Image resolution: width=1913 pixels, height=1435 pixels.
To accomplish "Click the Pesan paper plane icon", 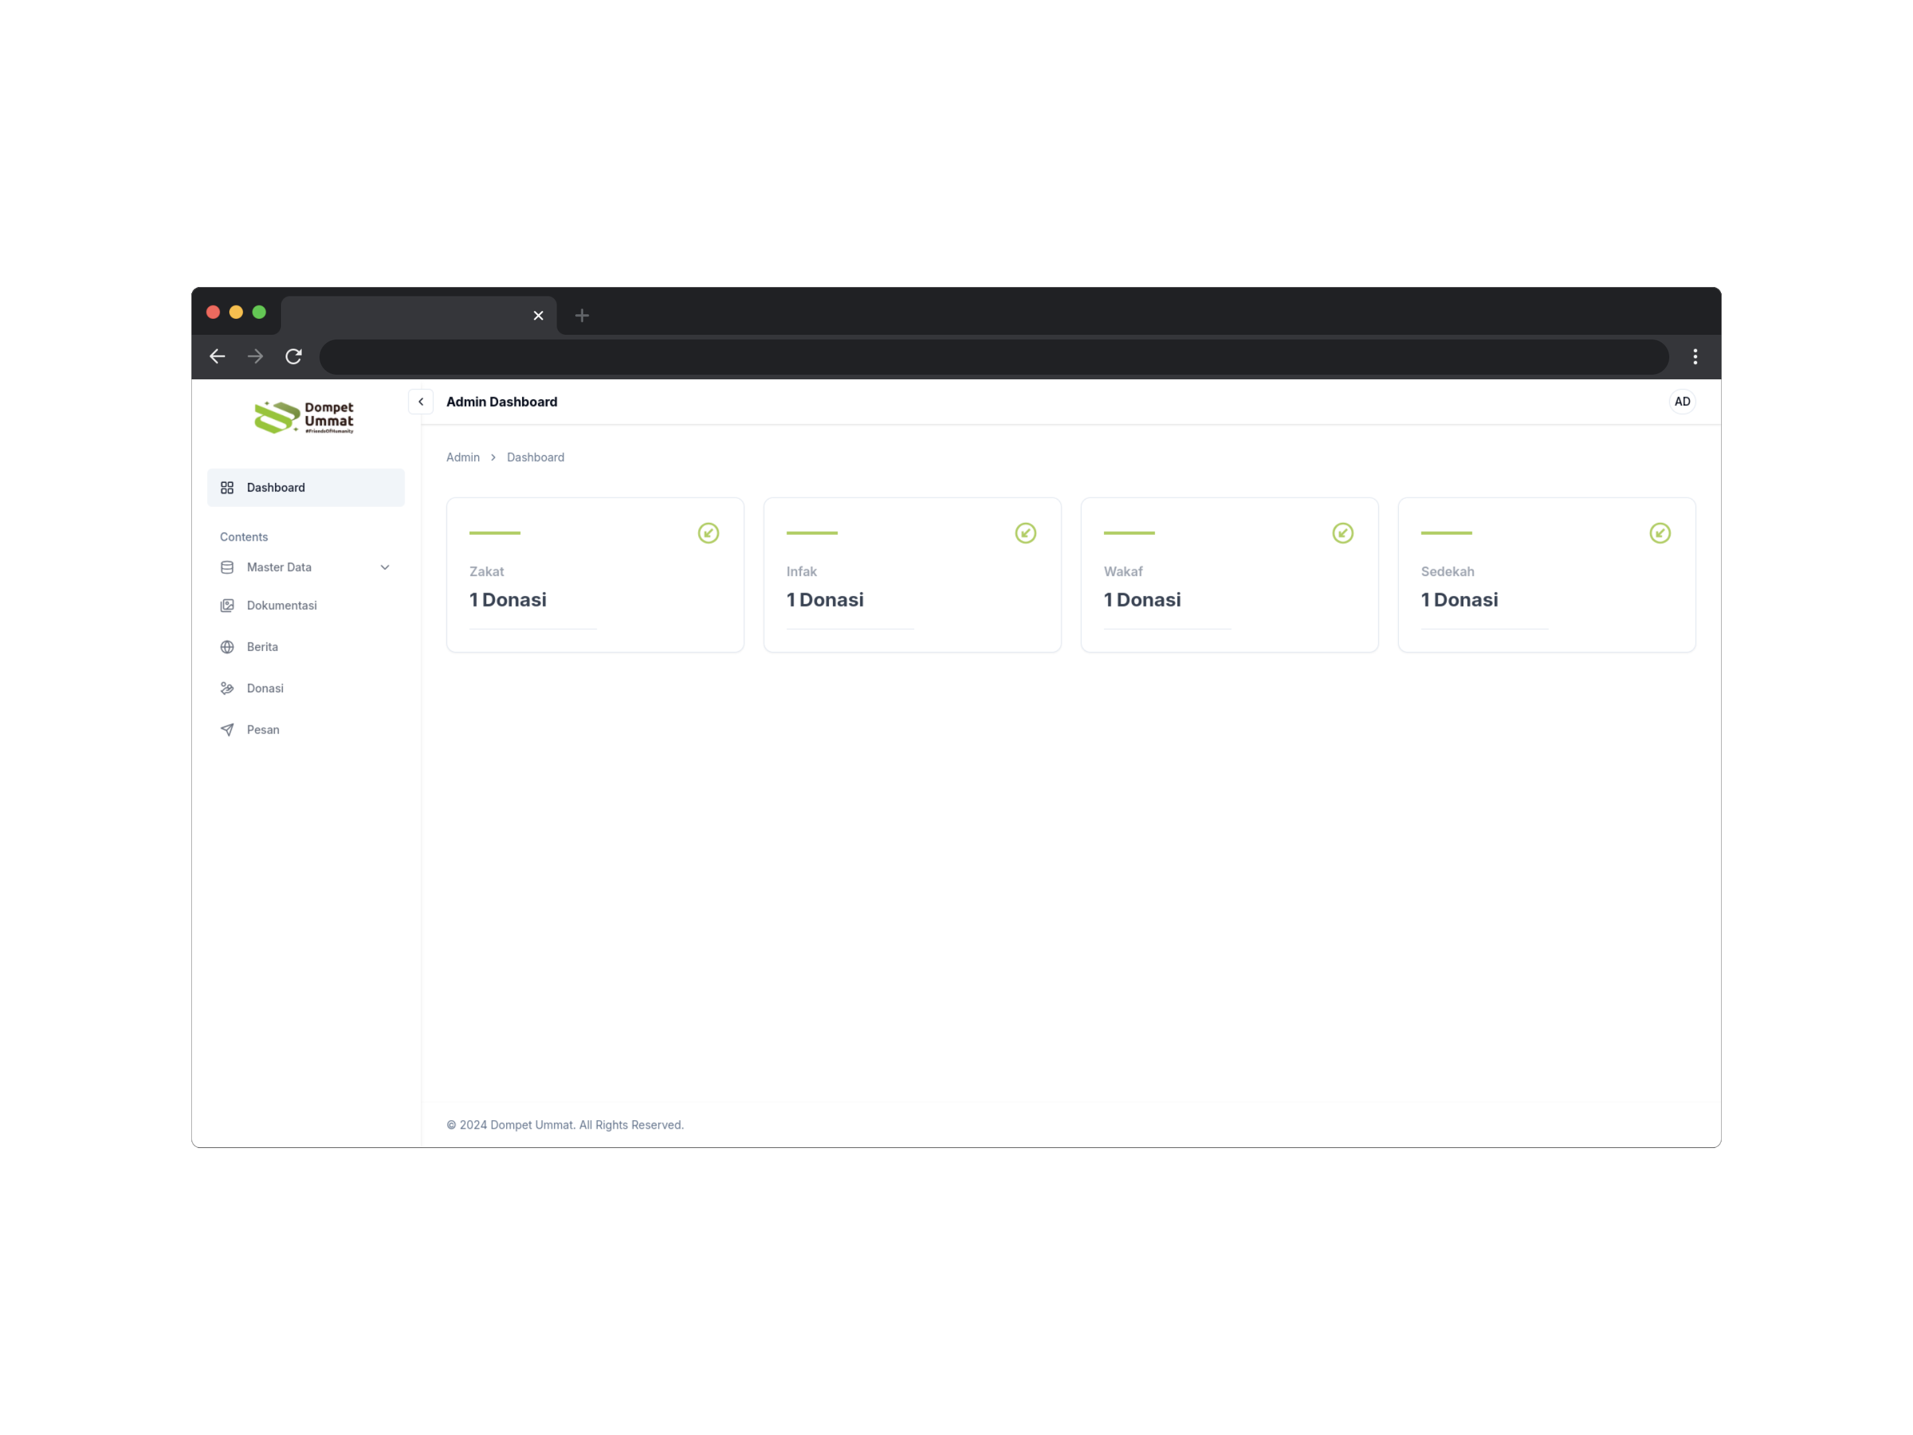I will point(227,730).
